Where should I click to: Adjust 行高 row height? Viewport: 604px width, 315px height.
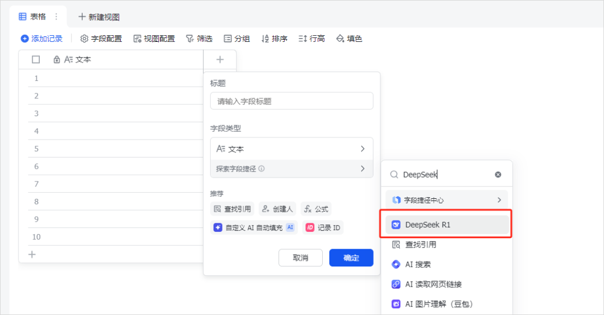(x=312, y=39)
